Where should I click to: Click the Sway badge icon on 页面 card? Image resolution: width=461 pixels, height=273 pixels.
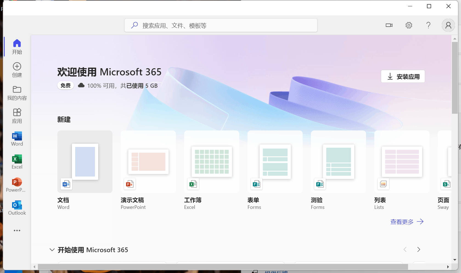point(446,184)
